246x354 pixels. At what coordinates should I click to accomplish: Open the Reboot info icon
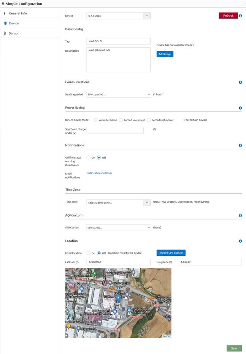tap(240, 16)
